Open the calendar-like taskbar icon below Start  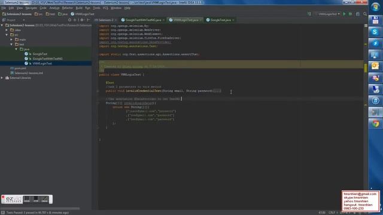coord(375,20)
